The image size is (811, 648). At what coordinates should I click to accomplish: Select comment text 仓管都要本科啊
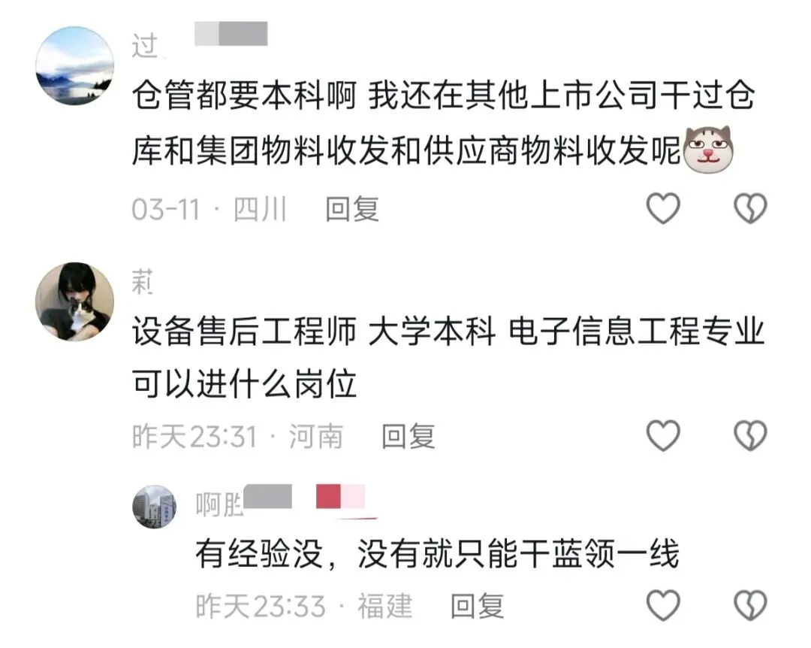click(244, 95)
